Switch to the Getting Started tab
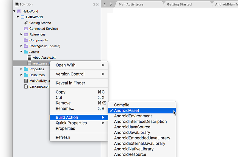The width and height of the screenshot is (238, 157). pos(179,4)
